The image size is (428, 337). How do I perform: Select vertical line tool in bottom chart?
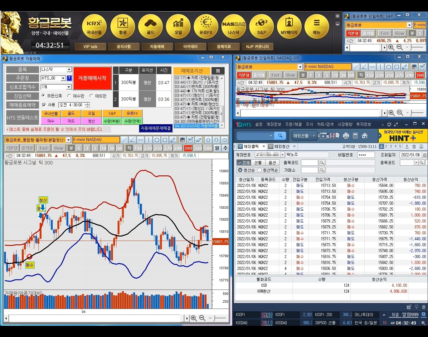pyautogui.click(x=148, y=140)
